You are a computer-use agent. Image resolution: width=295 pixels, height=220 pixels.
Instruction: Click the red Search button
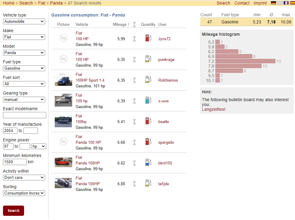coord(14,211)
